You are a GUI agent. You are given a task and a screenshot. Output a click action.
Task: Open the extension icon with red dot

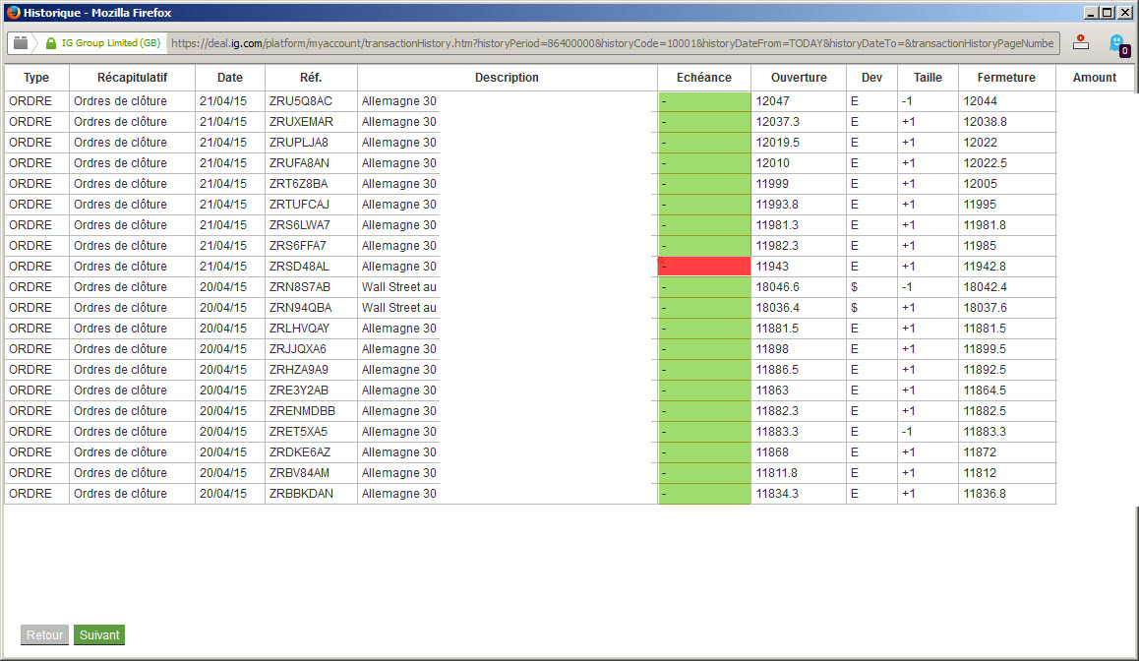click(x=1081, y=42)
